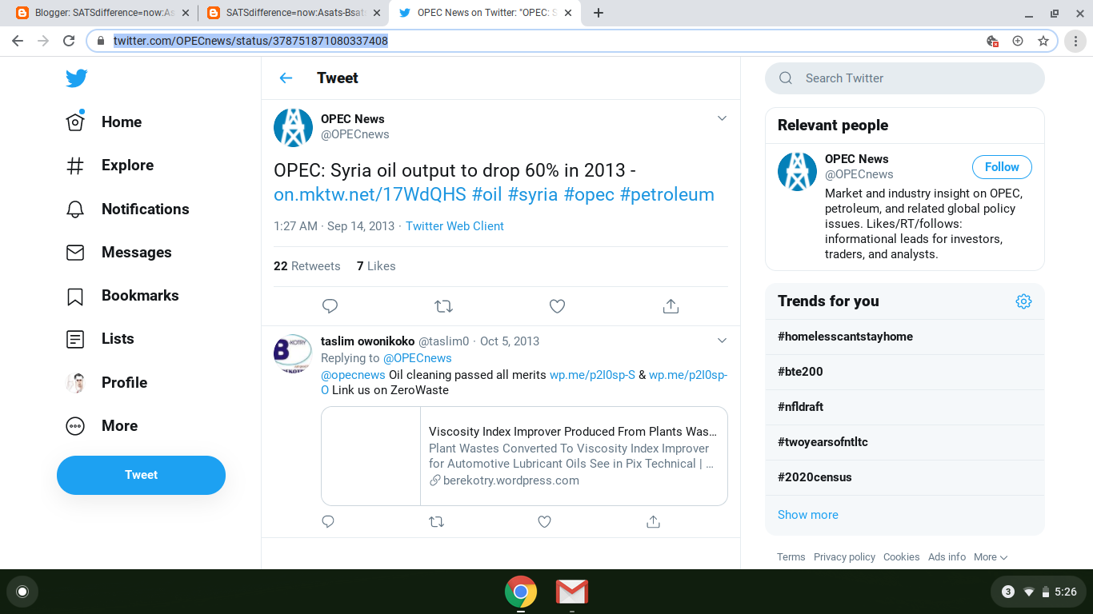Retweet the OPEC News tweet
Screen dimensions: 1093x614
443,306
